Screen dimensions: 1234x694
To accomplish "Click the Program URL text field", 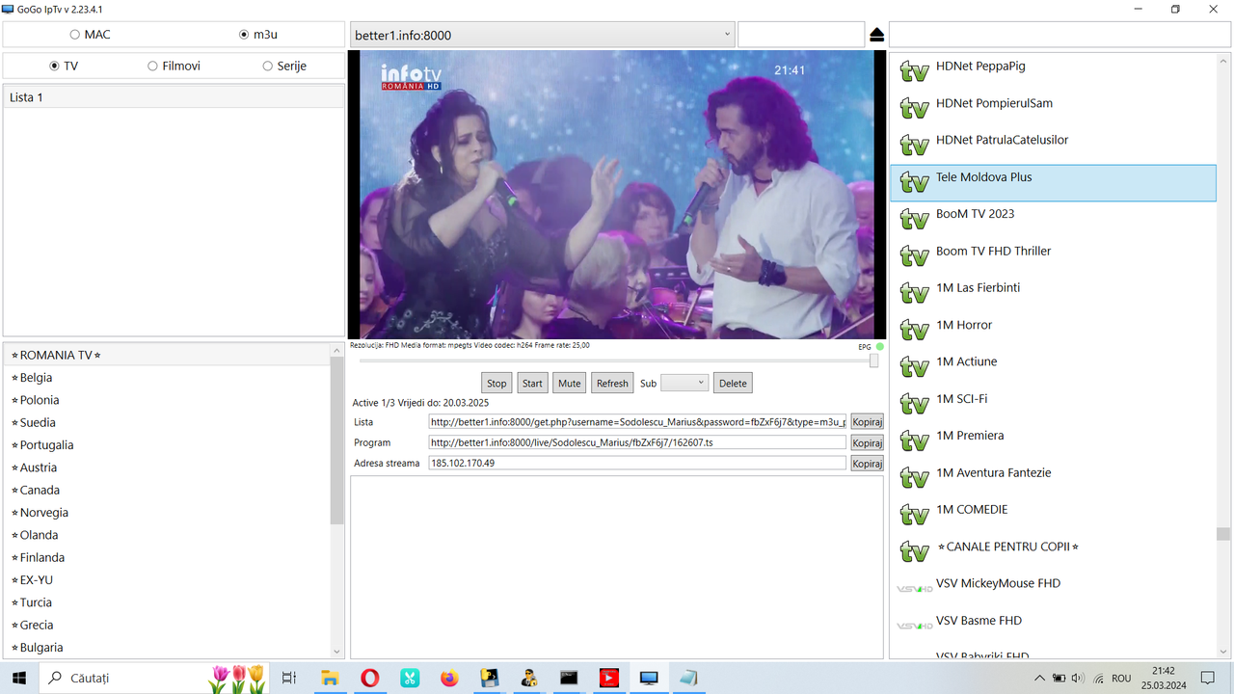I will (637, 442).
